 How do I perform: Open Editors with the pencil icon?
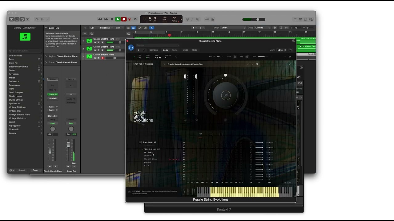(x=47, y=19)
